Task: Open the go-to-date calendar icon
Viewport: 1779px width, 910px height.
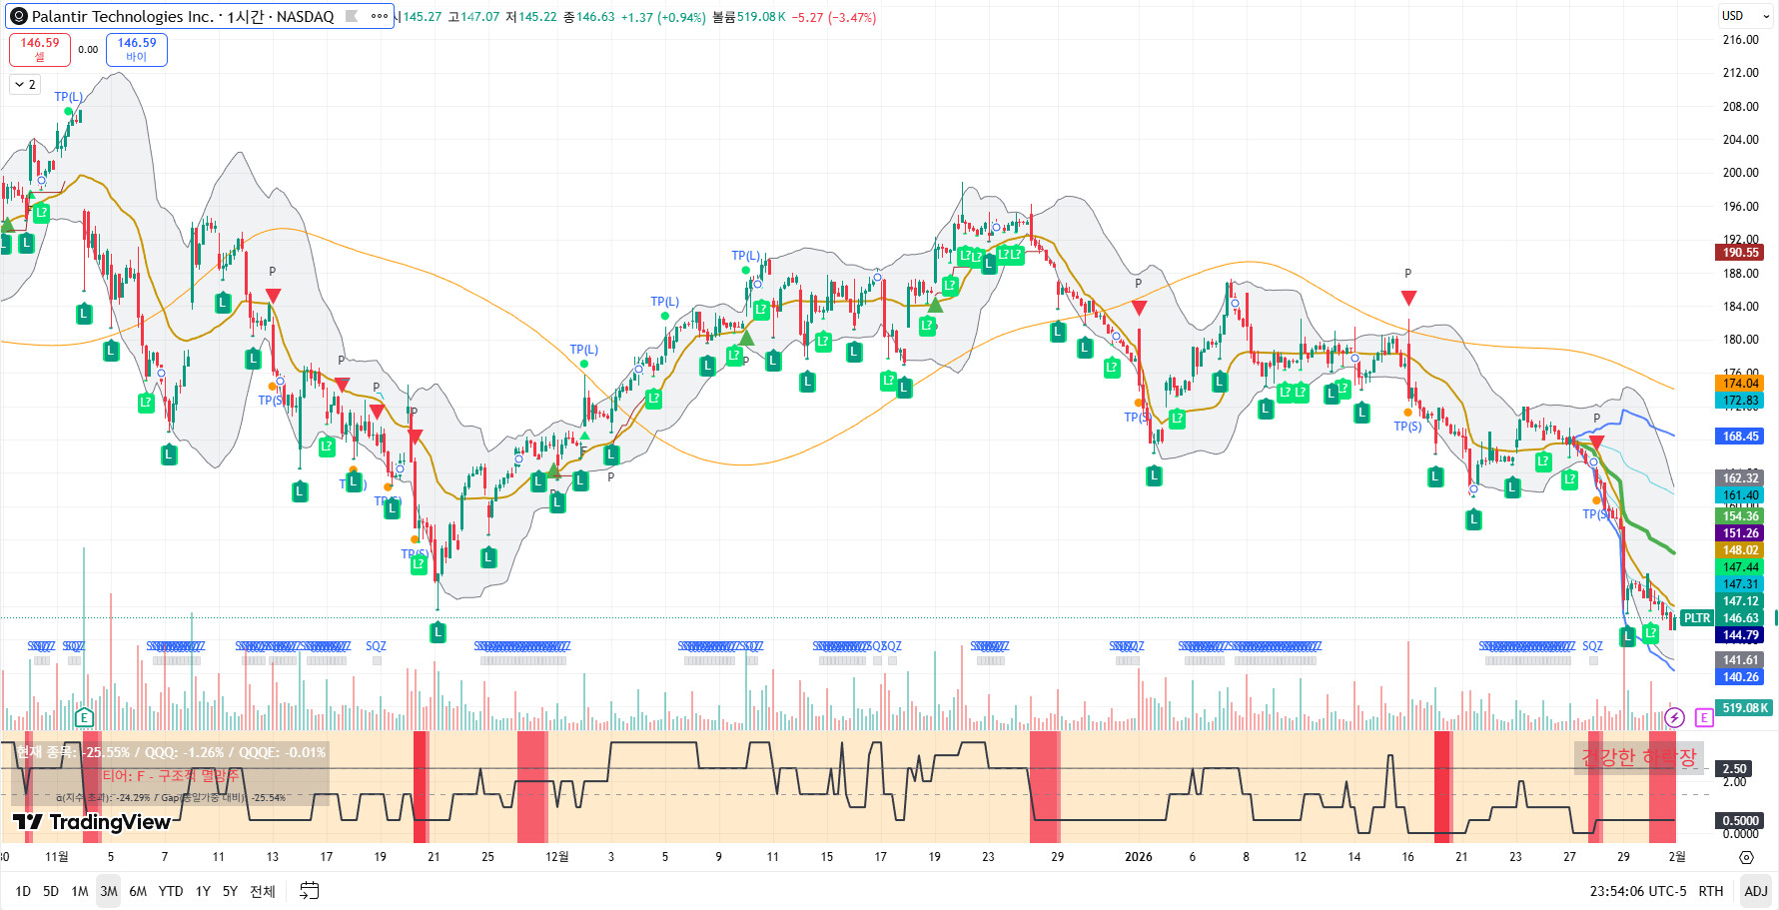Action: point(310,890)
